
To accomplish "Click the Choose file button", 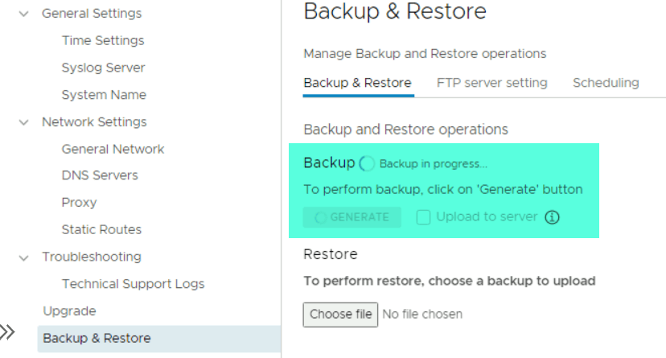I will pyautogui.click(x=340, y=314).
